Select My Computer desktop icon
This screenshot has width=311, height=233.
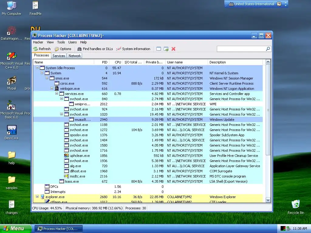tap(12, 8)
